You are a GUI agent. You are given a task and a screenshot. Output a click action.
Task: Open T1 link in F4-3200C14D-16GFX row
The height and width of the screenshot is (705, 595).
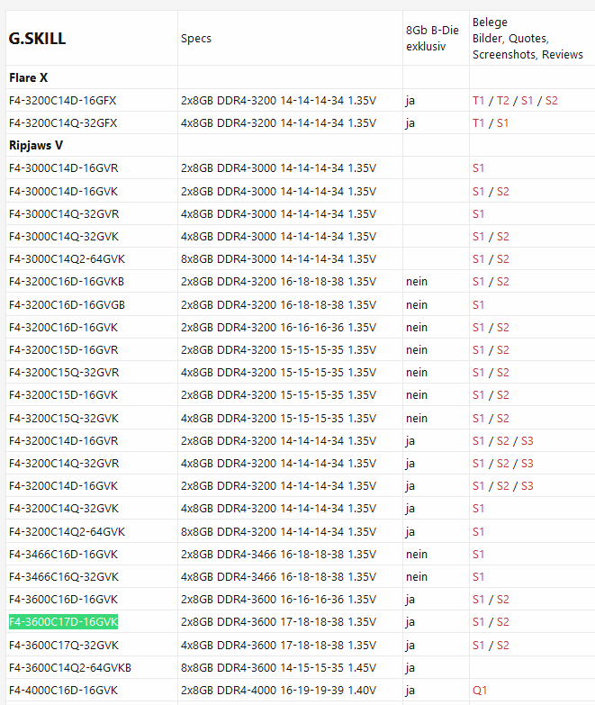[478, 100]
